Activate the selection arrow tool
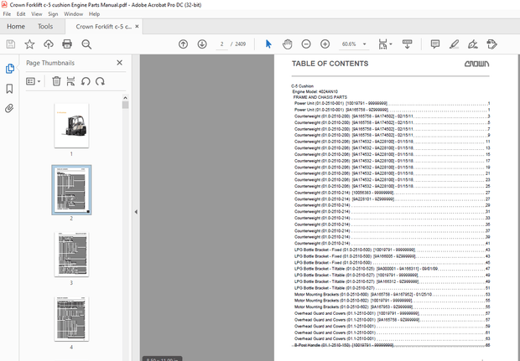 (268, 44)
